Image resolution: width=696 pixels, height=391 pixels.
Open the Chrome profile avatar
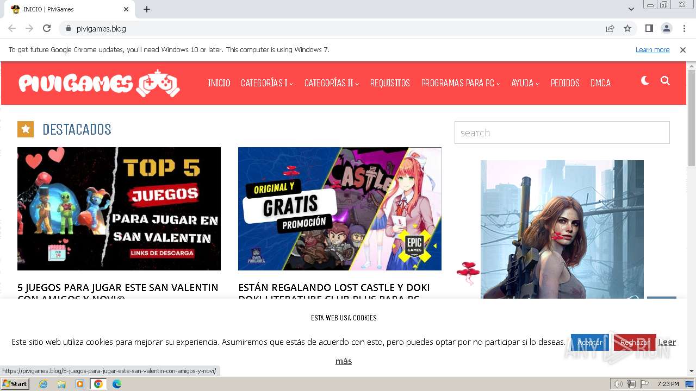click(666, 28)
